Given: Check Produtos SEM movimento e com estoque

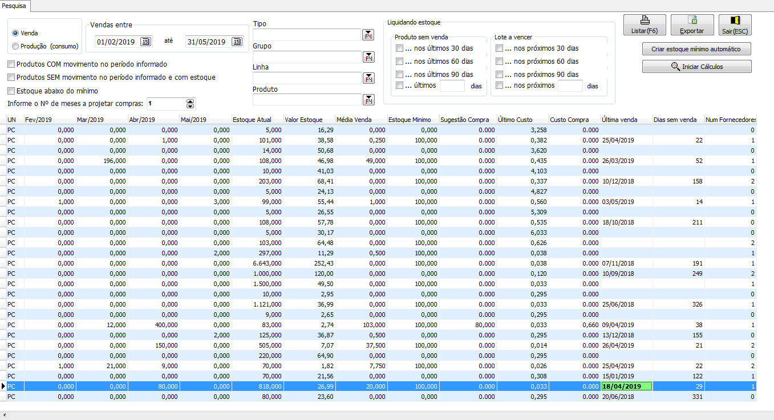Looking at the screenshot, I should (x=11, y=77).
